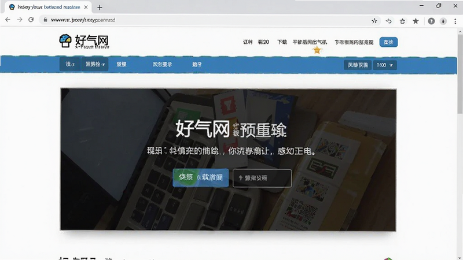The height and width of the screenshot is (260, 463).
Task: Click the 好气网 site logo
Action: click(84, 41)
